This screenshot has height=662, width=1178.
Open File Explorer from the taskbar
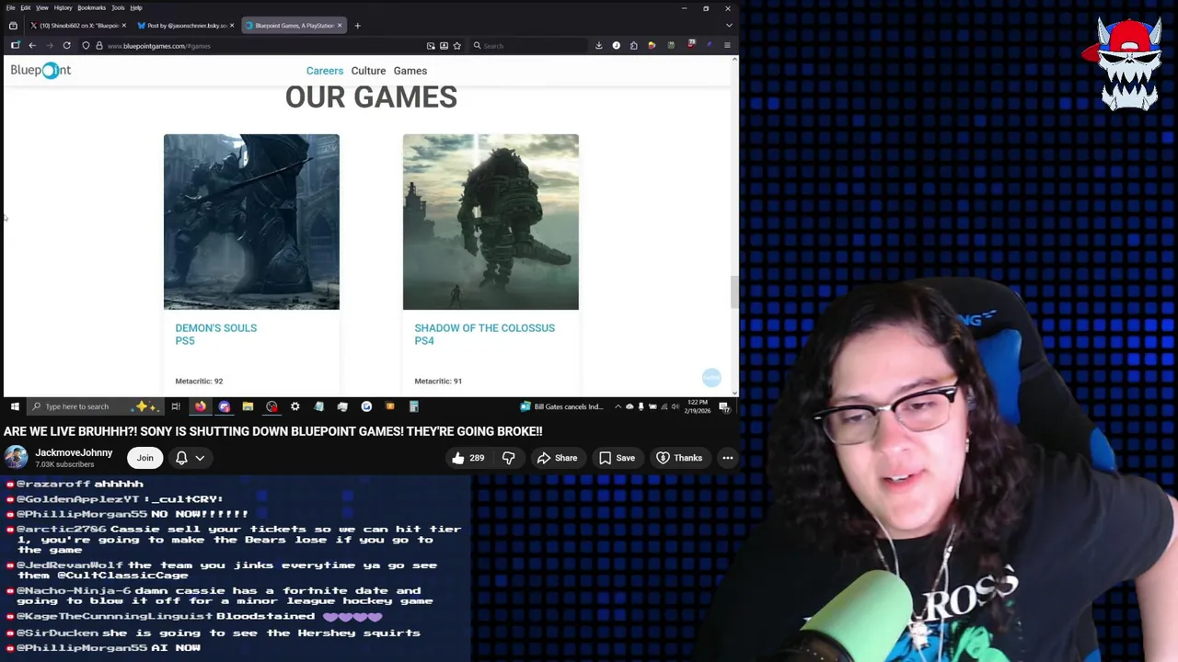tap(248, 406)
